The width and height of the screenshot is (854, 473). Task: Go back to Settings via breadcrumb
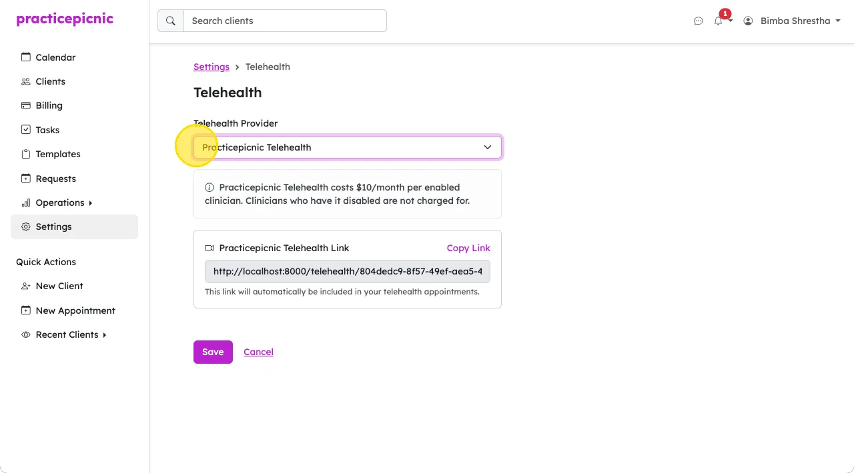[211, 67]
